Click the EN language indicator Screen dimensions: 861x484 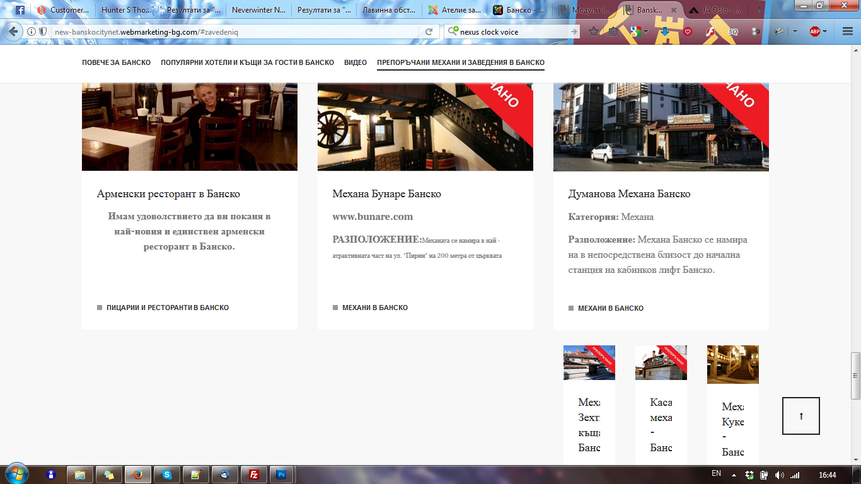[716, 474]
